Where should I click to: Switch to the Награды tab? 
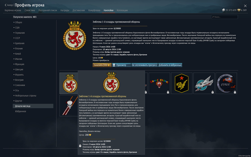[x=65, y=10]
